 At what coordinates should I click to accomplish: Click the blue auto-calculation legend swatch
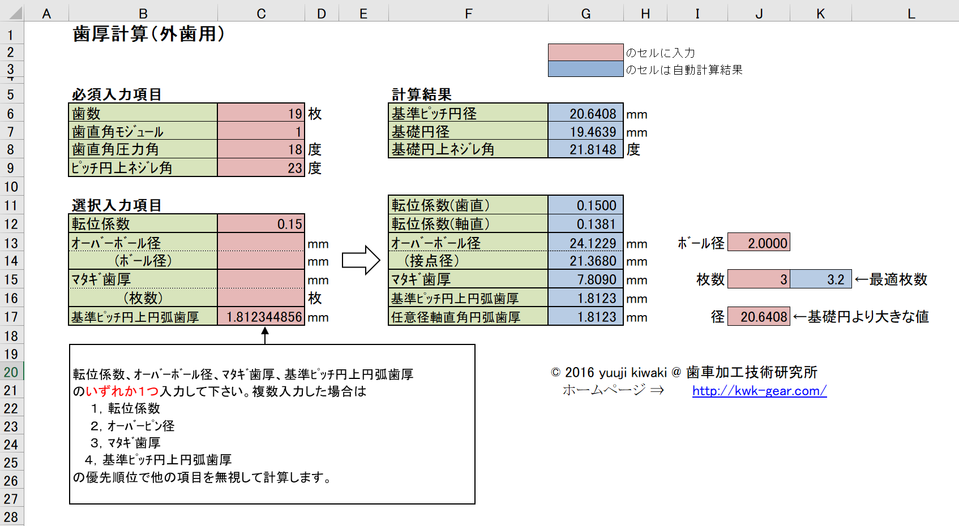(x=585, y=69)
